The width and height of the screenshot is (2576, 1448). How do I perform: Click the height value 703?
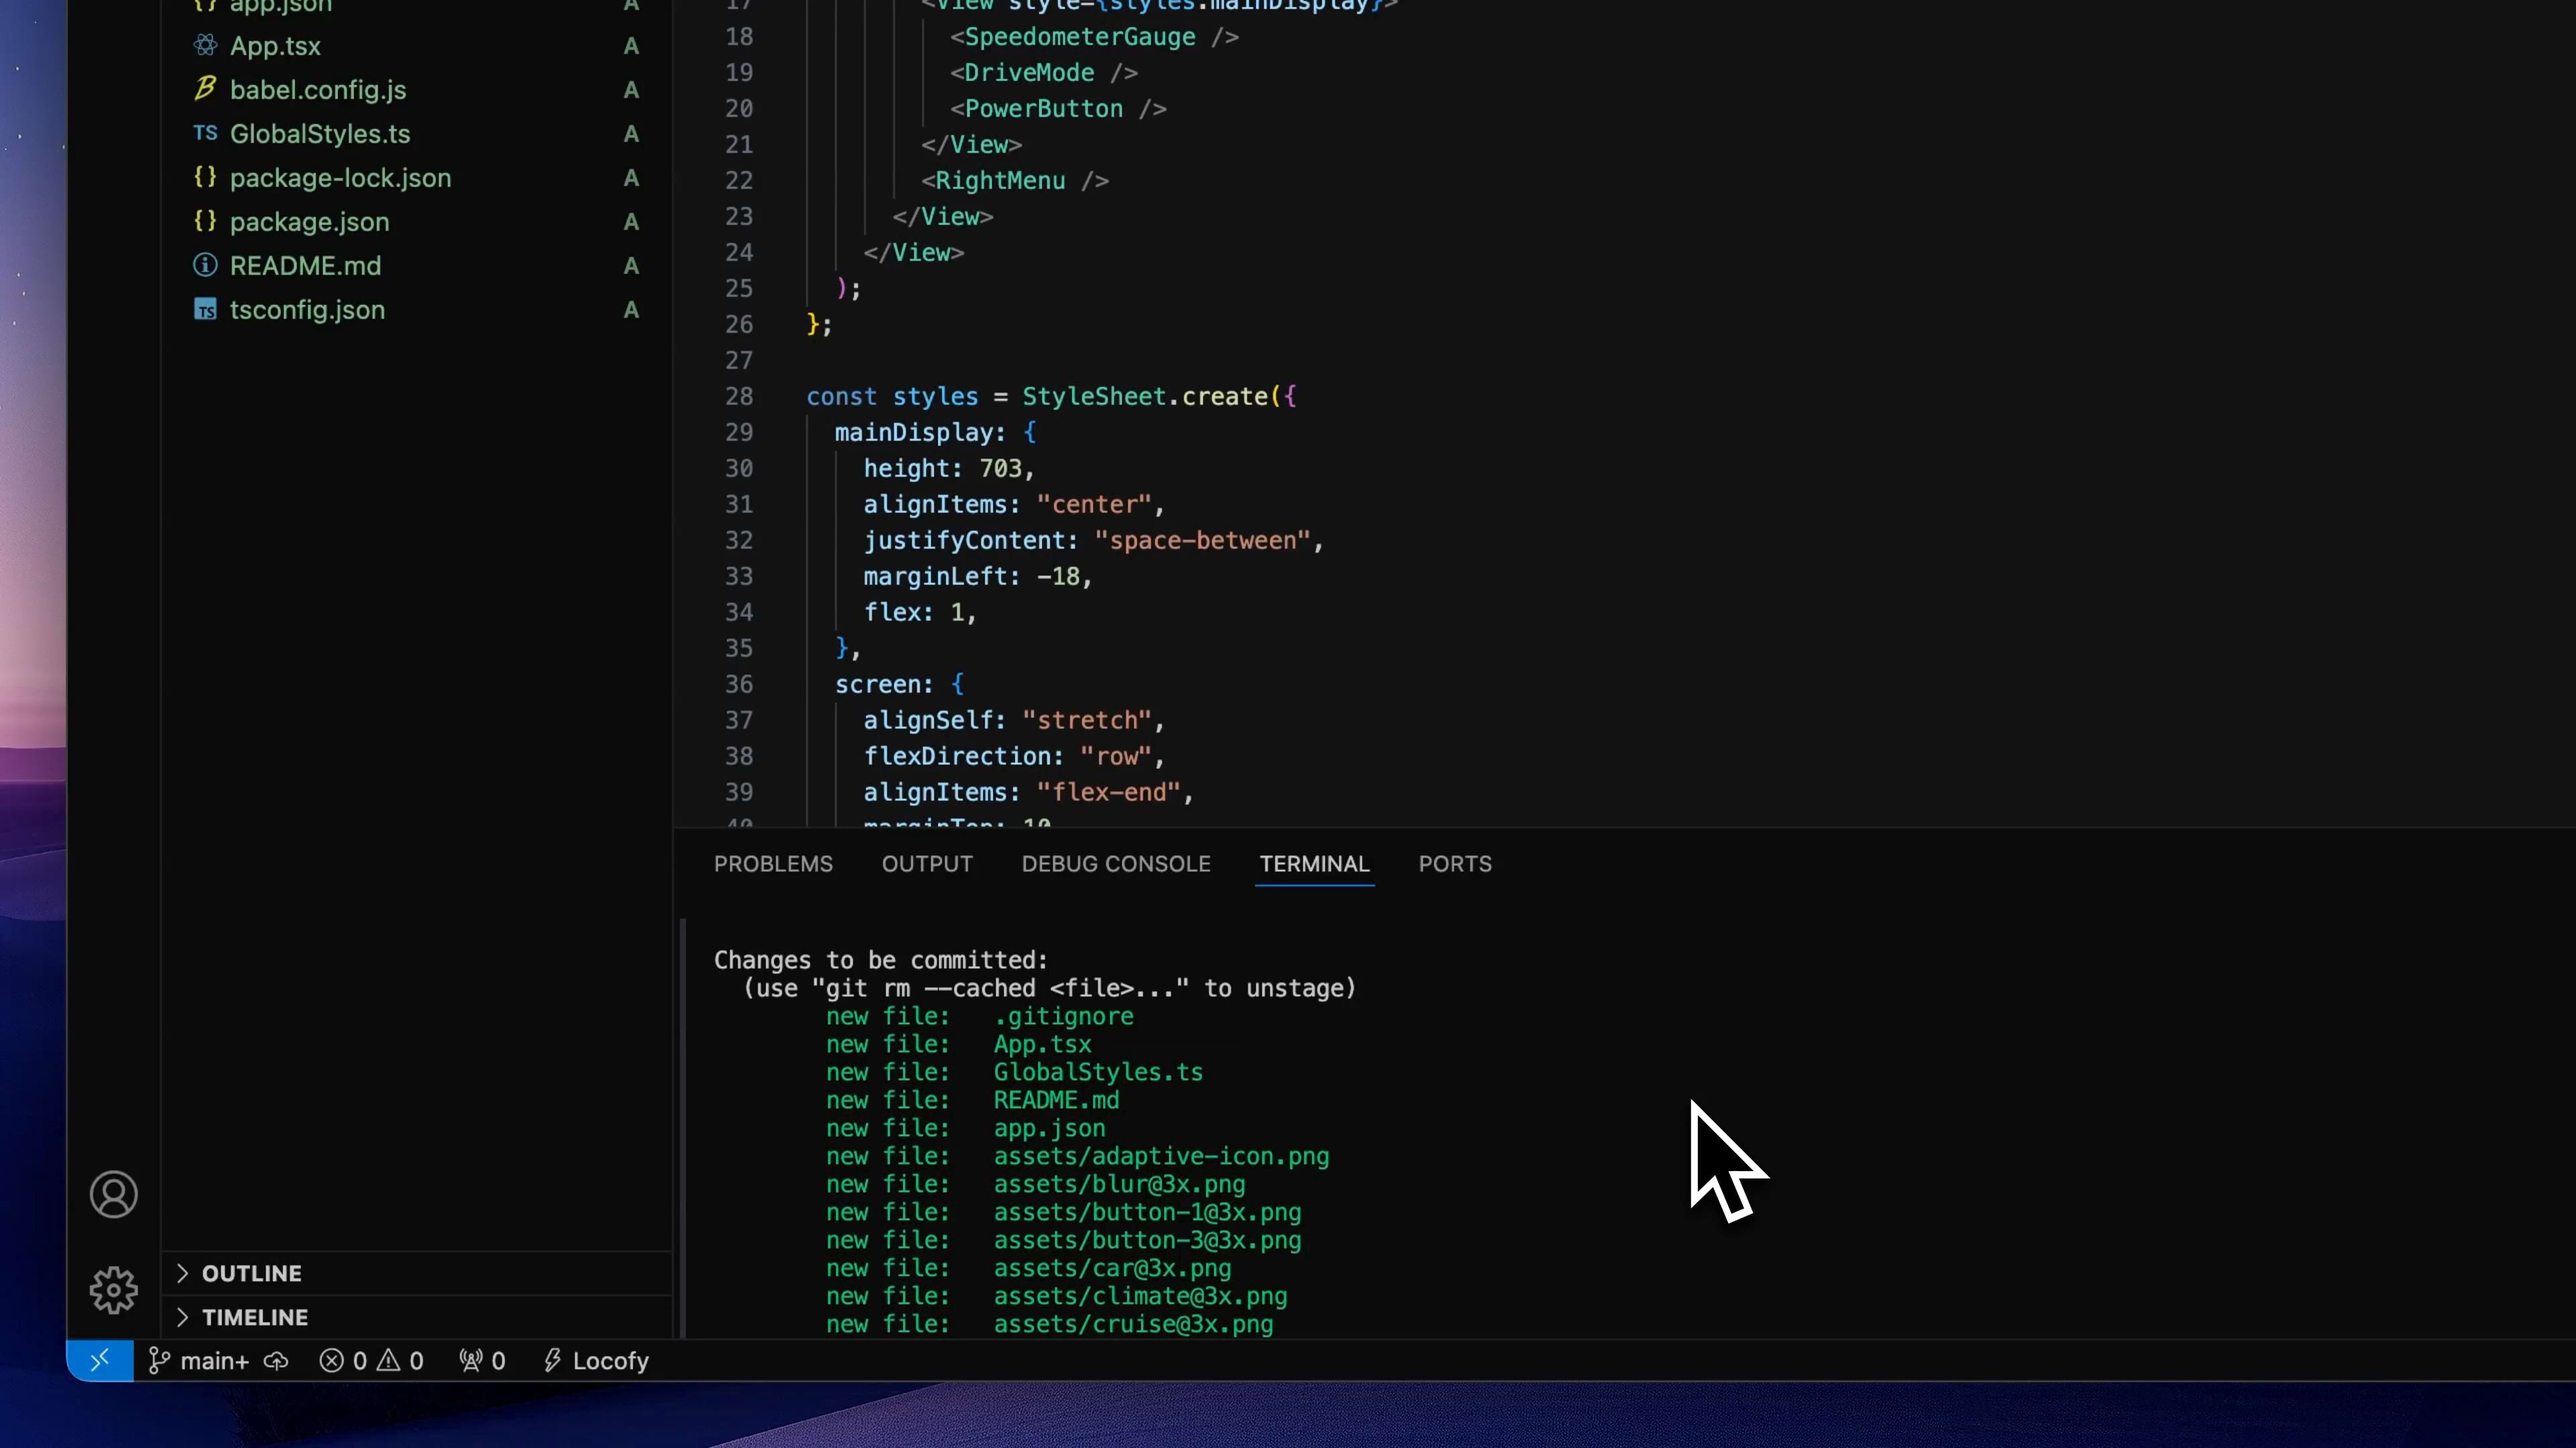point(1000,469)
